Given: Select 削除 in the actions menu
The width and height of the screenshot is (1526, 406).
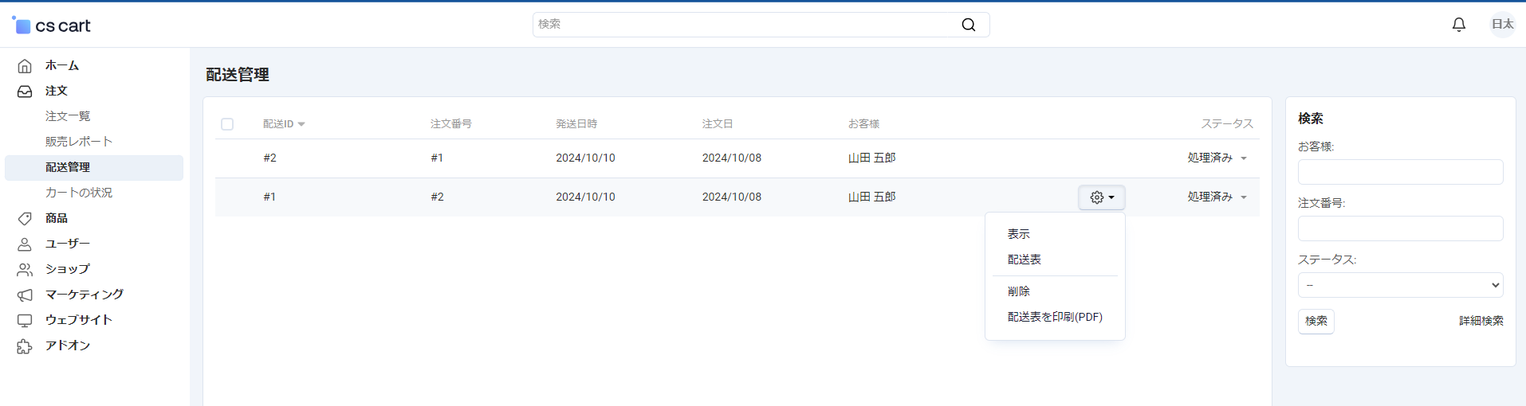Looking at the screenshot, I should 1018,291.
